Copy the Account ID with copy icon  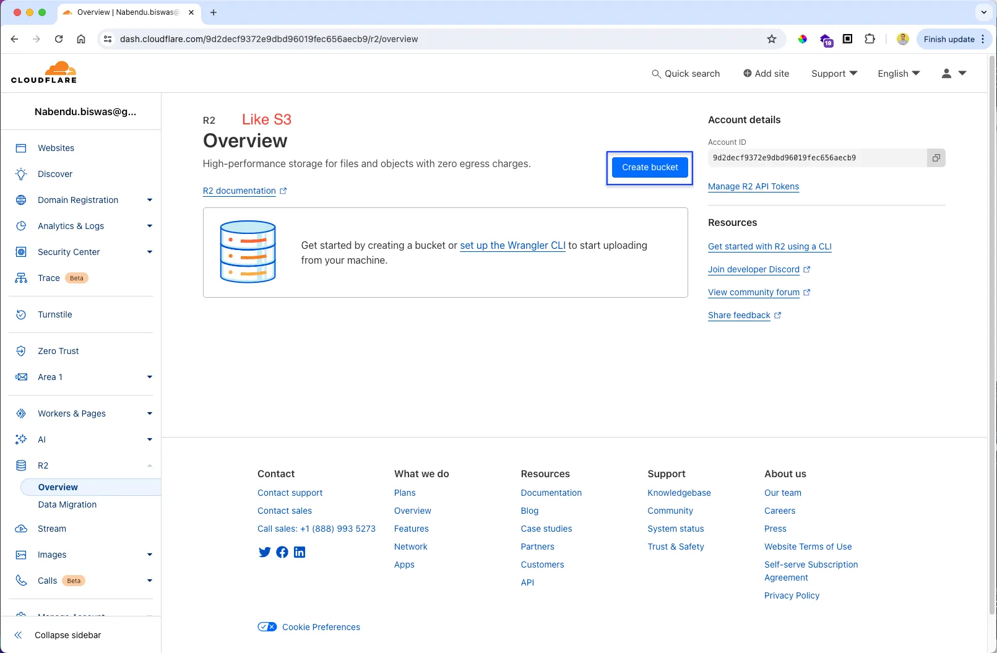click(x=936, y=158)
